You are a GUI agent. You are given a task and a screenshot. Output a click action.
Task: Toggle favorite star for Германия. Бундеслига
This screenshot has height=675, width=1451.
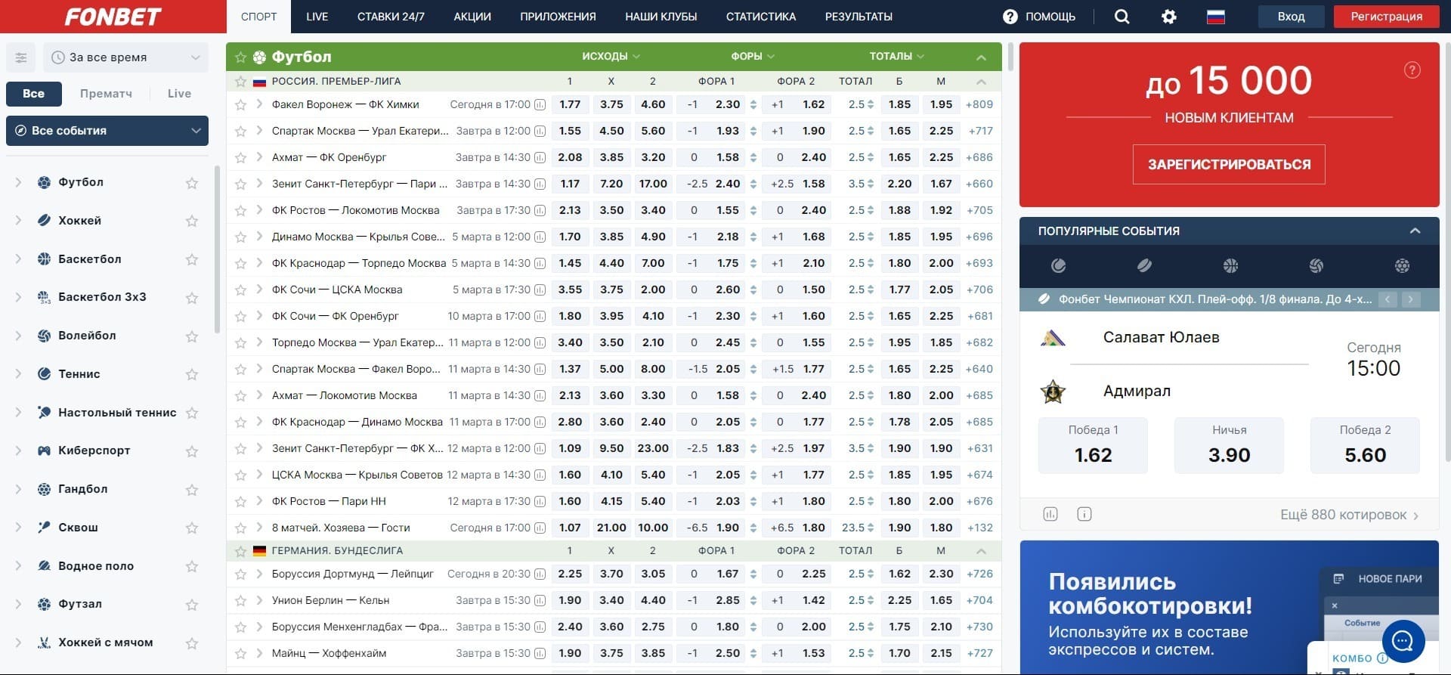pos(240,551)
